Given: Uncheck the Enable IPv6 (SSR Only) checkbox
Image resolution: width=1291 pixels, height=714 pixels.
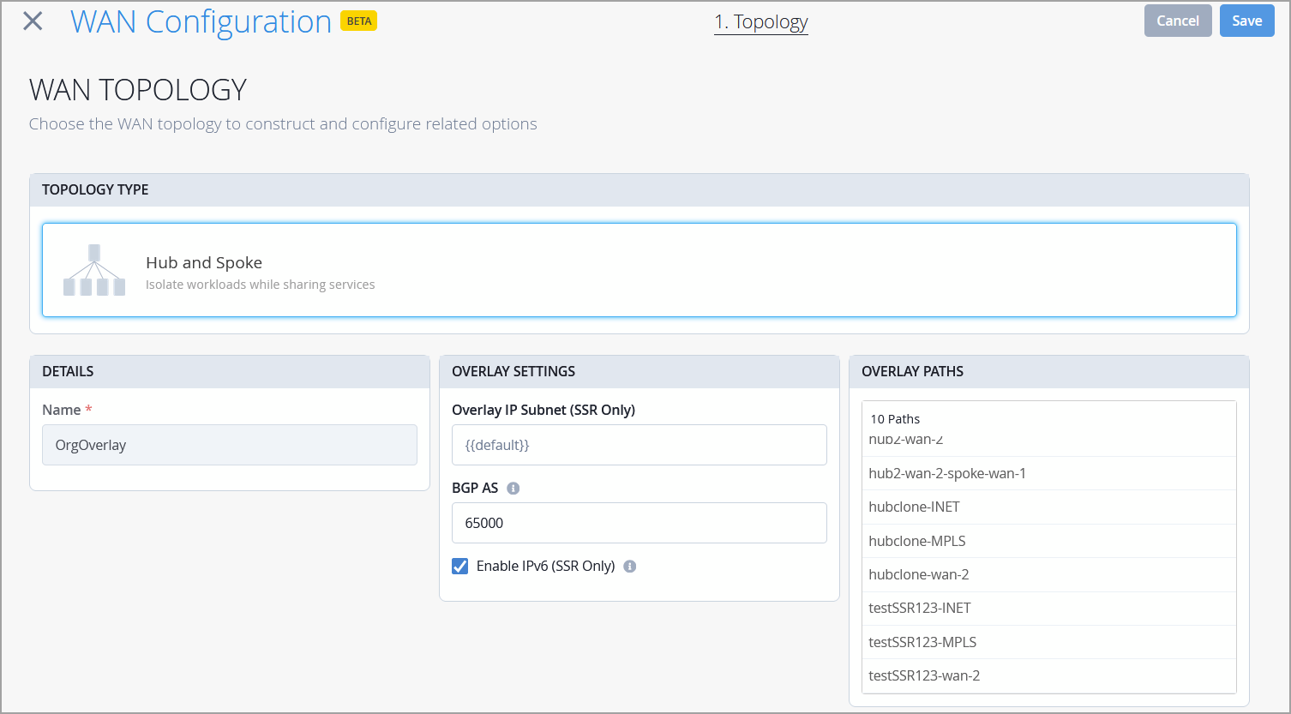Looking at the screenshot, I should coord(460,567).
